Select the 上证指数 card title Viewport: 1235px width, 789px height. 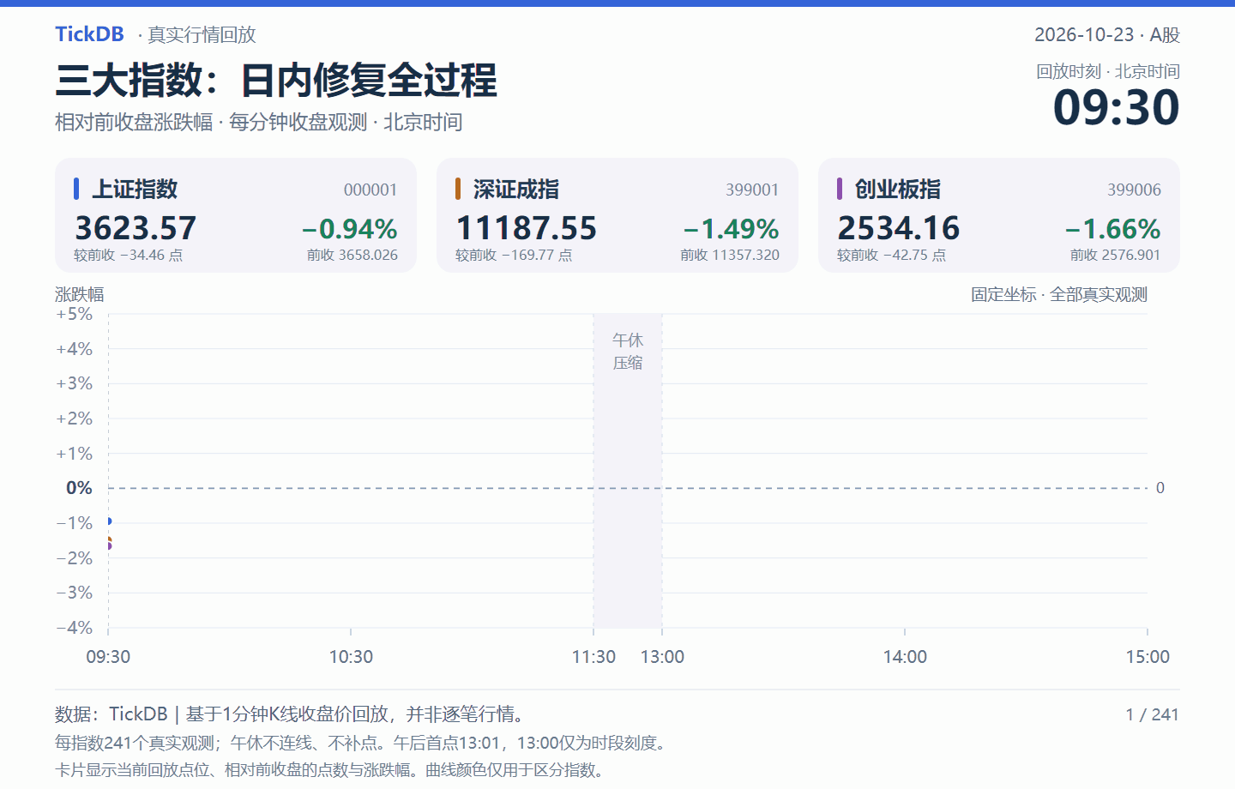(135, 189)
